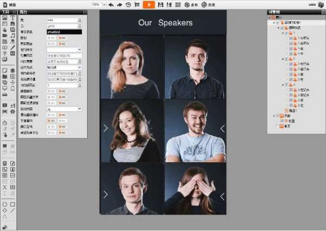Click the black background color swatch

pos(65,32)
